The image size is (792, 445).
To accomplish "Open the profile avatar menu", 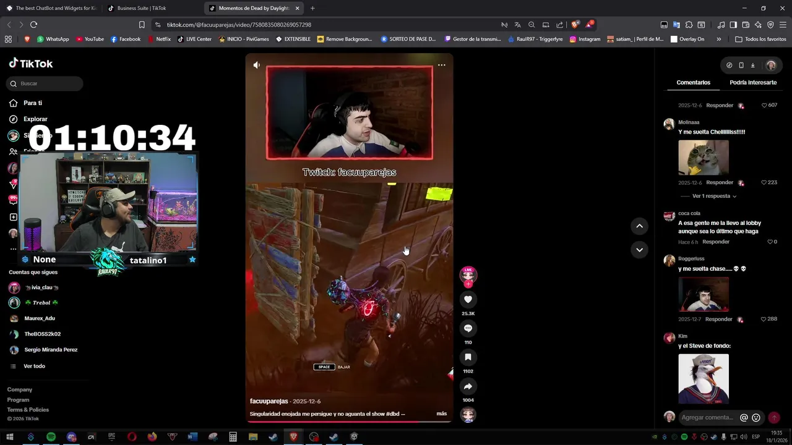I will click(x=770, y=65).
